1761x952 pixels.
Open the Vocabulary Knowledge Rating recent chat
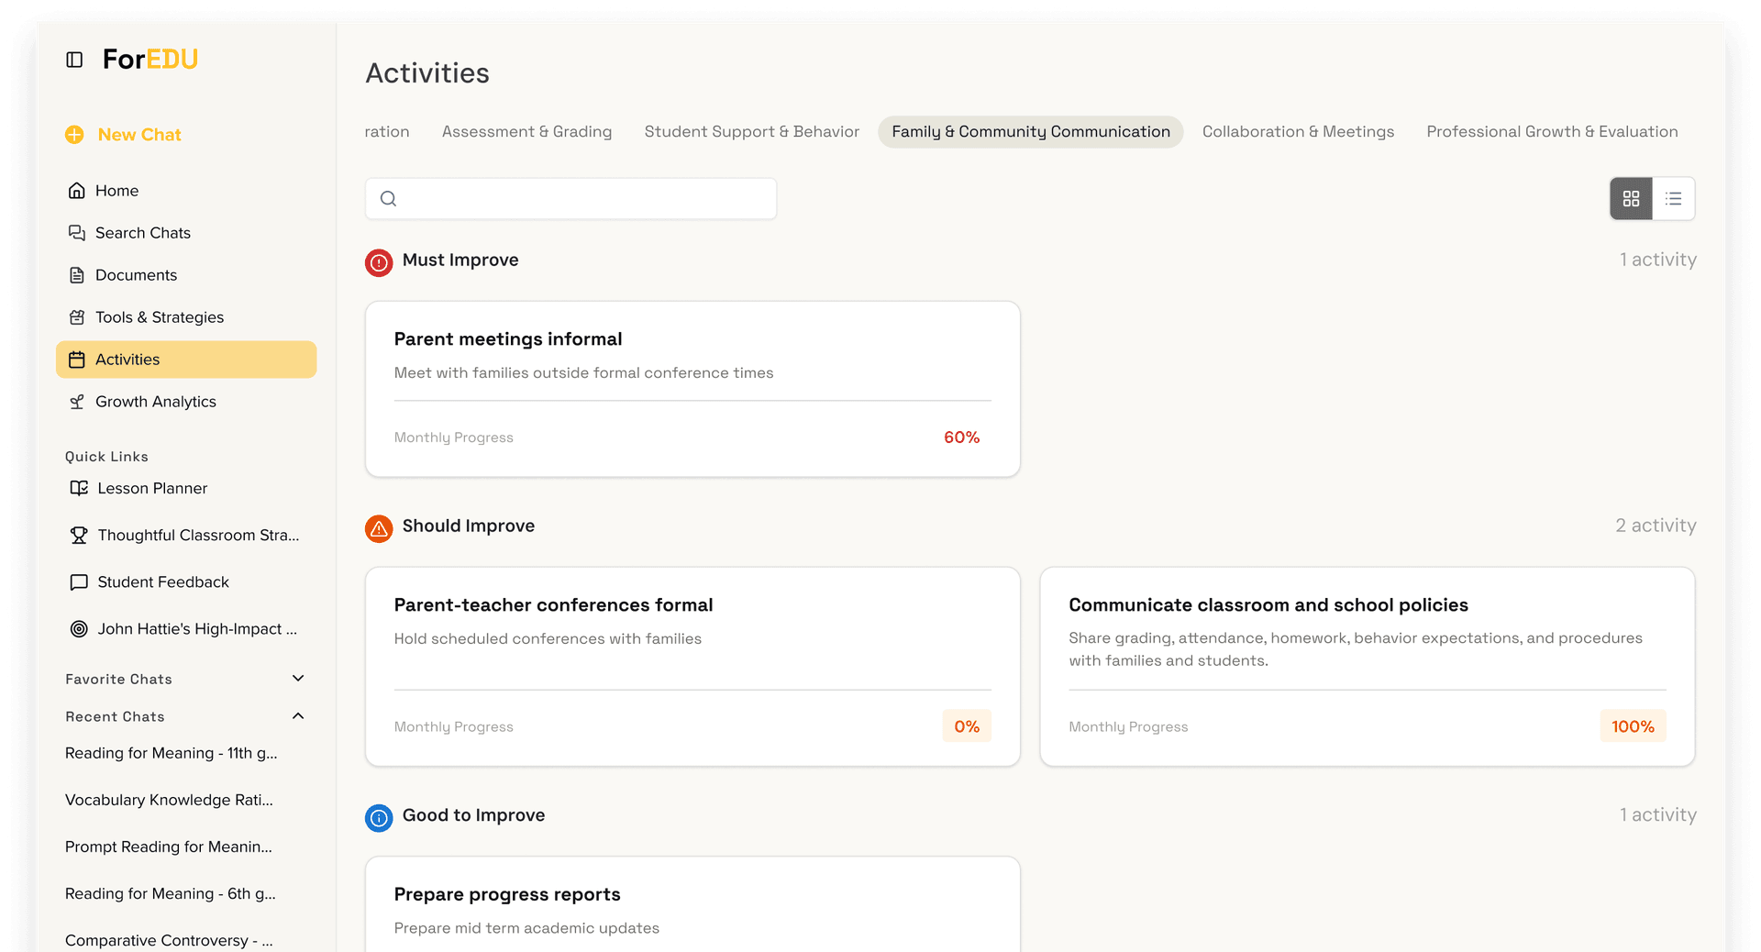[x=169, y=800]
